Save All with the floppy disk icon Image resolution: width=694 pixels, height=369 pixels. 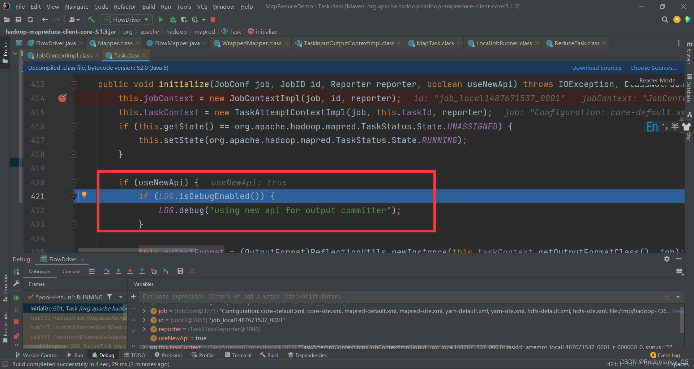[18, 20]
